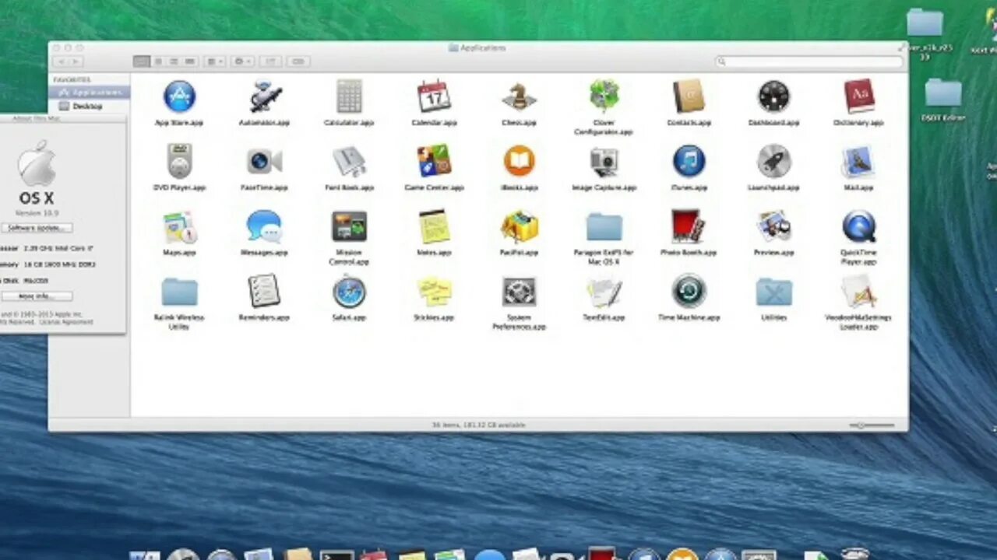
Task: Launch Chess.app
Action: (x=519, y=97)
